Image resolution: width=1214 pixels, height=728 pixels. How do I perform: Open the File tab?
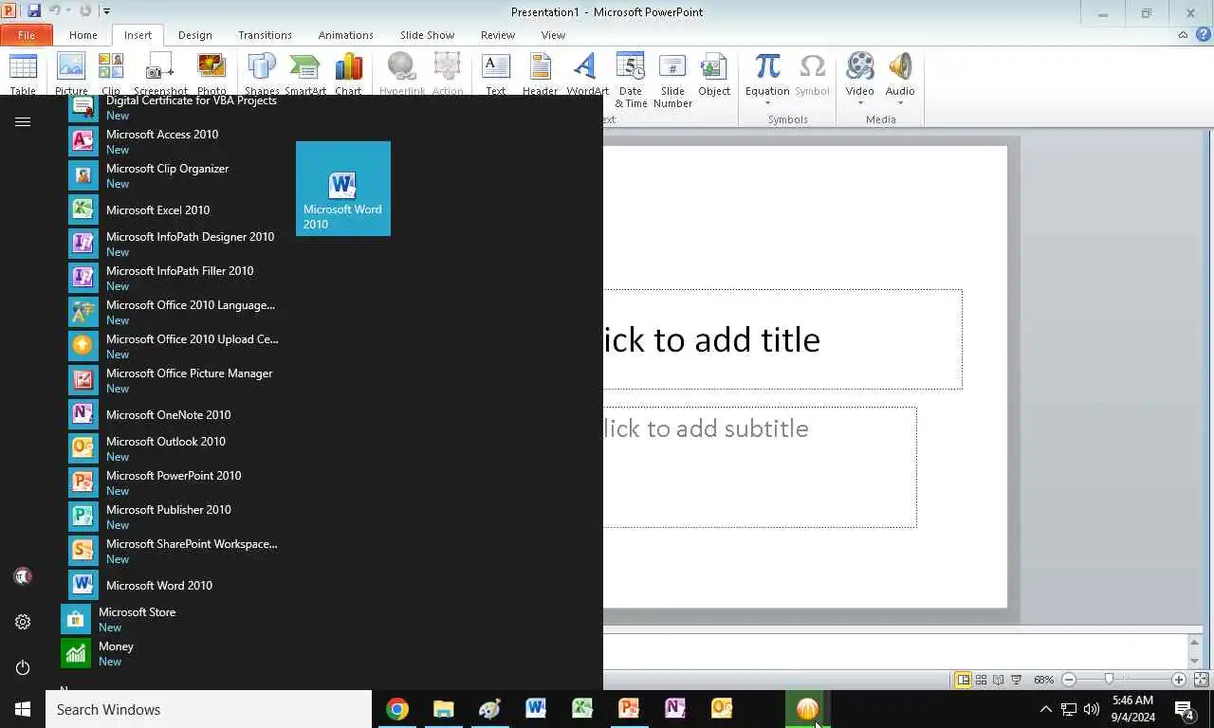point(27,35)
